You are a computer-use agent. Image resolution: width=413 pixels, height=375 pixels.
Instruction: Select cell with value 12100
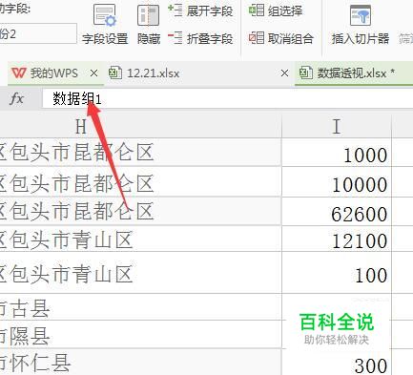coord(337,239)
